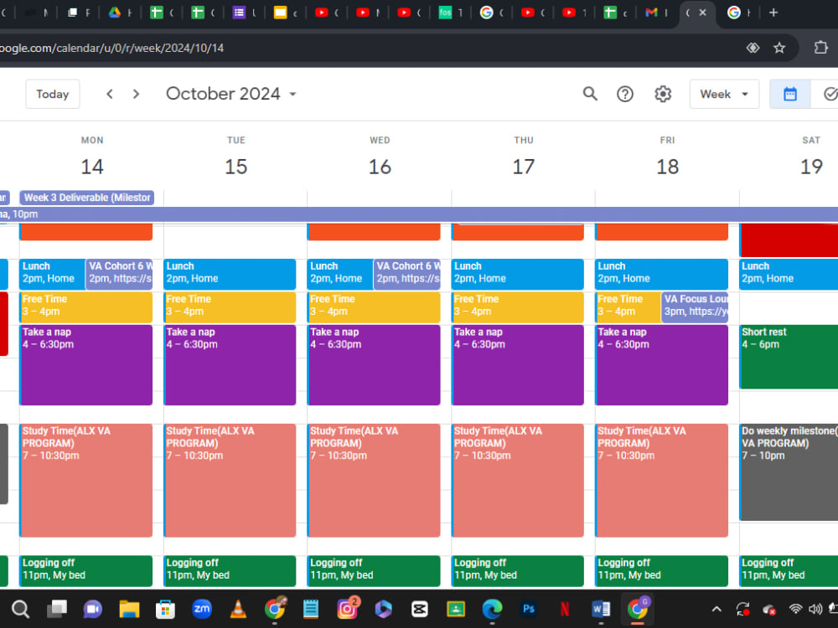838x628 pixels.
Task: Open Saturday's Do weekly milestone event
Action: coord(789,472)
